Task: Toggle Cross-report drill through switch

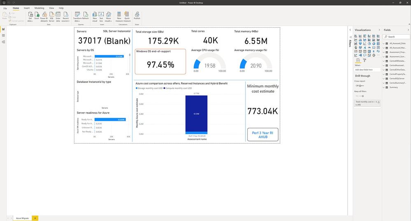Action: click(362, 86)
